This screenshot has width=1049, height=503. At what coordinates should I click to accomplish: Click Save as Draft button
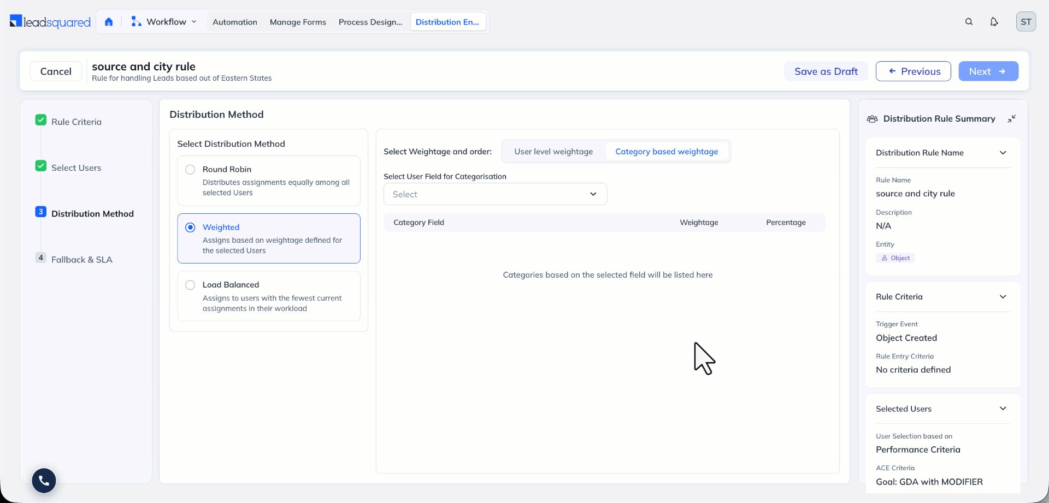tap(826, 71)
